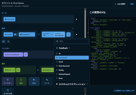This screenshot has width=136, height=95.
Task: Click the データ section label
Action: click(x=4, y=13)
